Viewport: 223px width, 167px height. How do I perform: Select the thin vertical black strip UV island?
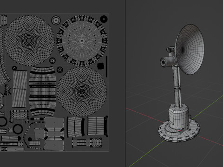click(x=106, y=67)
